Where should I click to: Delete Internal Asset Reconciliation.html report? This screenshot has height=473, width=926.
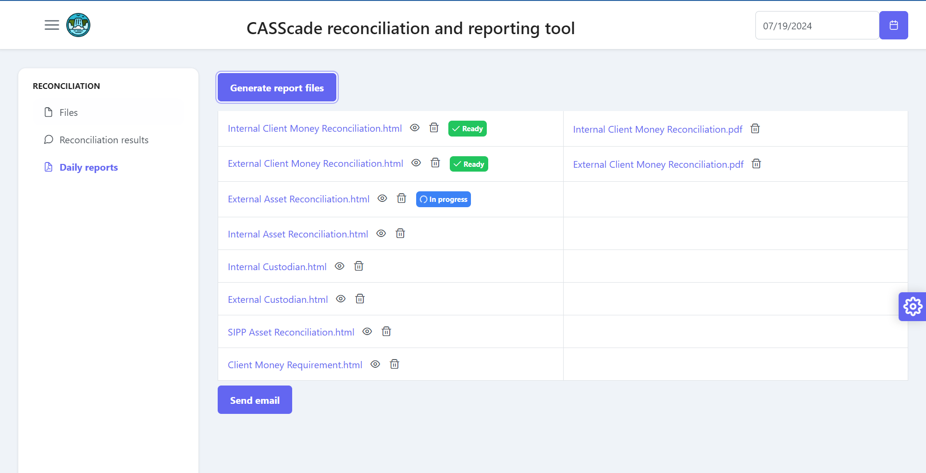point(400,233)
